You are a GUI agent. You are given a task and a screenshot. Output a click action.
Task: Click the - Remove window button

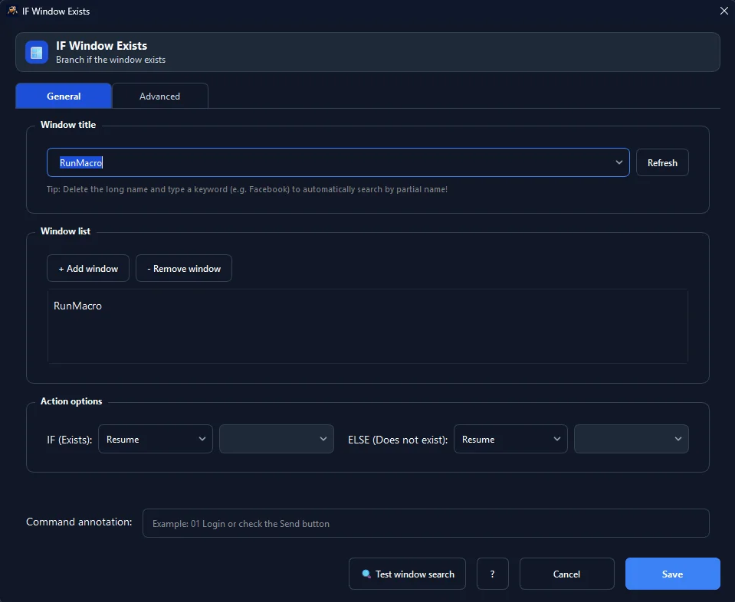184,268
